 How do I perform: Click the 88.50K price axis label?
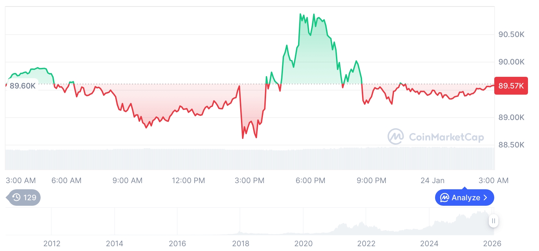(511, 145)
